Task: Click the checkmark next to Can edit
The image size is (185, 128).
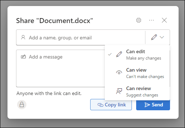Action: tap(110, 54)
